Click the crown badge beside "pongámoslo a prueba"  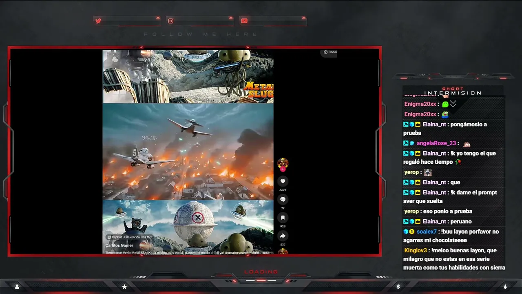(418, 125)
